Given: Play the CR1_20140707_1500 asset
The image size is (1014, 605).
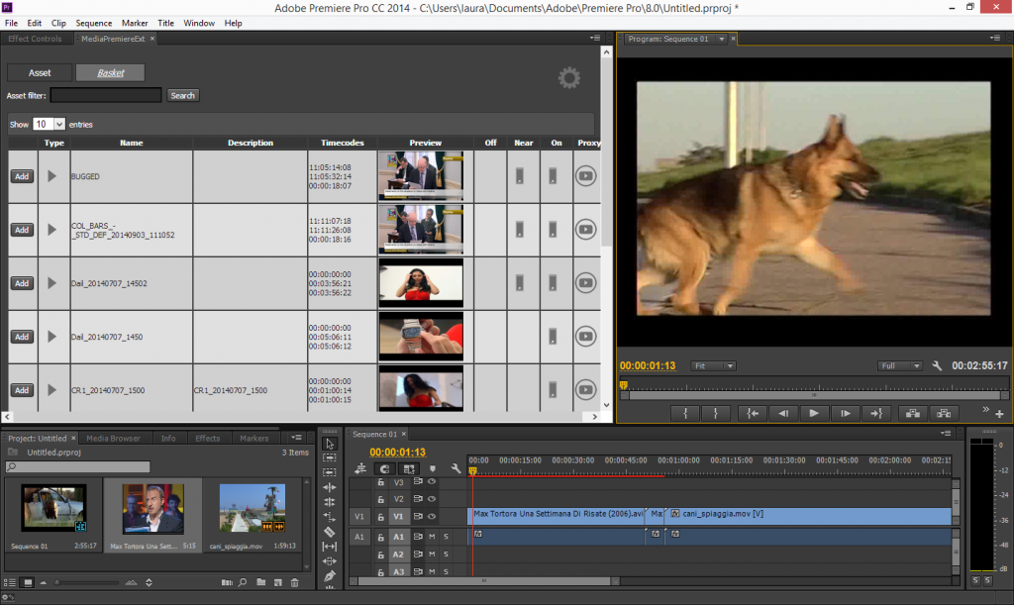Looking at the screenshot, I should point(51,390).
